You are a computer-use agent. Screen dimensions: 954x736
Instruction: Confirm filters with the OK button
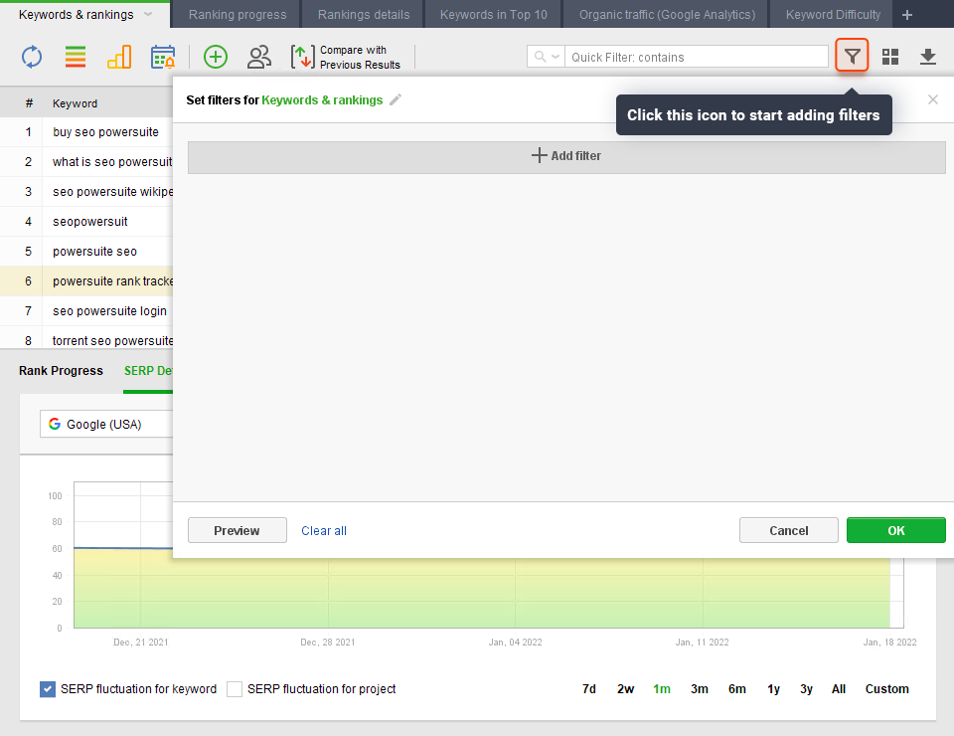pos(895,530)
